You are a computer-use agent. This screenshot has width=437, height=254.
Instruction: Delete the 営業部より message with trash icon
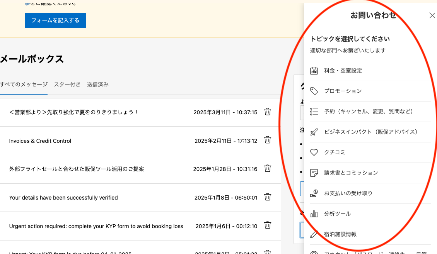point(268,112)
